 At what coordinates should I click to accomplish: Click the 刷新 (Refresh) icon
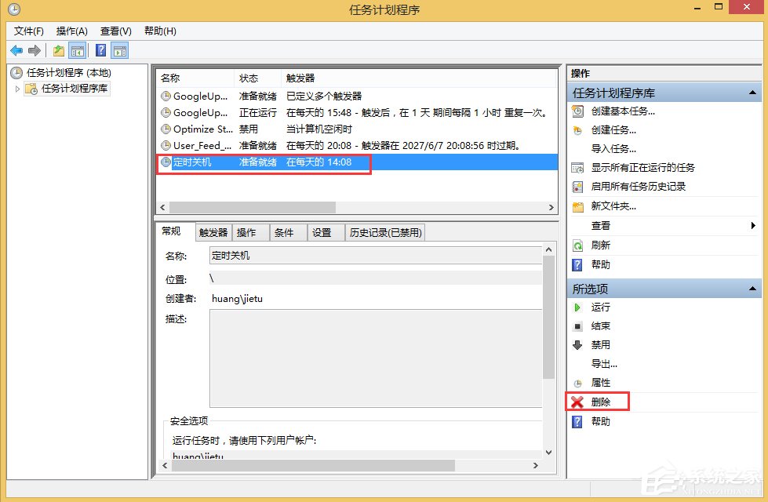pyautogui.click(x=578, y=245)
